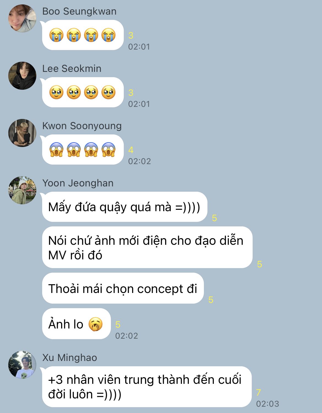The width and height of the screenshot is (322, 413).
Task: Open Yoon Jeonghan's profile avatar
Action: click(x=22, y=190)
